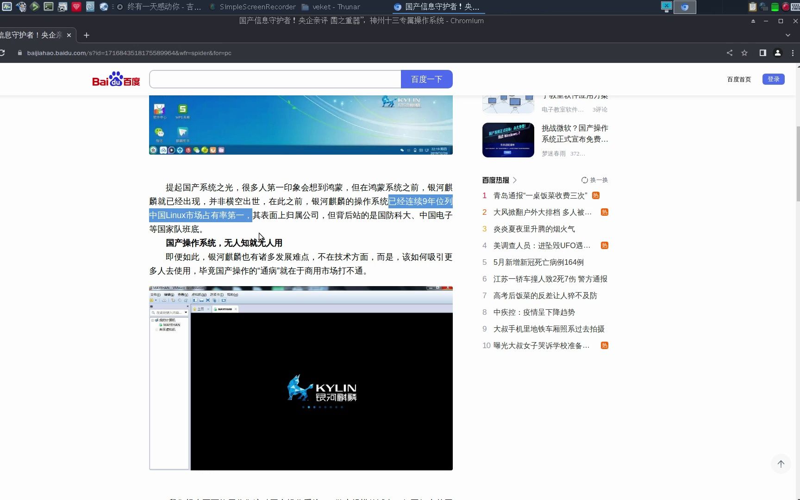Viewport: 800px width, 500px height.
Task: Open the 挑战微软？国产操作系统 article title
Action: (x=575, y=133)
